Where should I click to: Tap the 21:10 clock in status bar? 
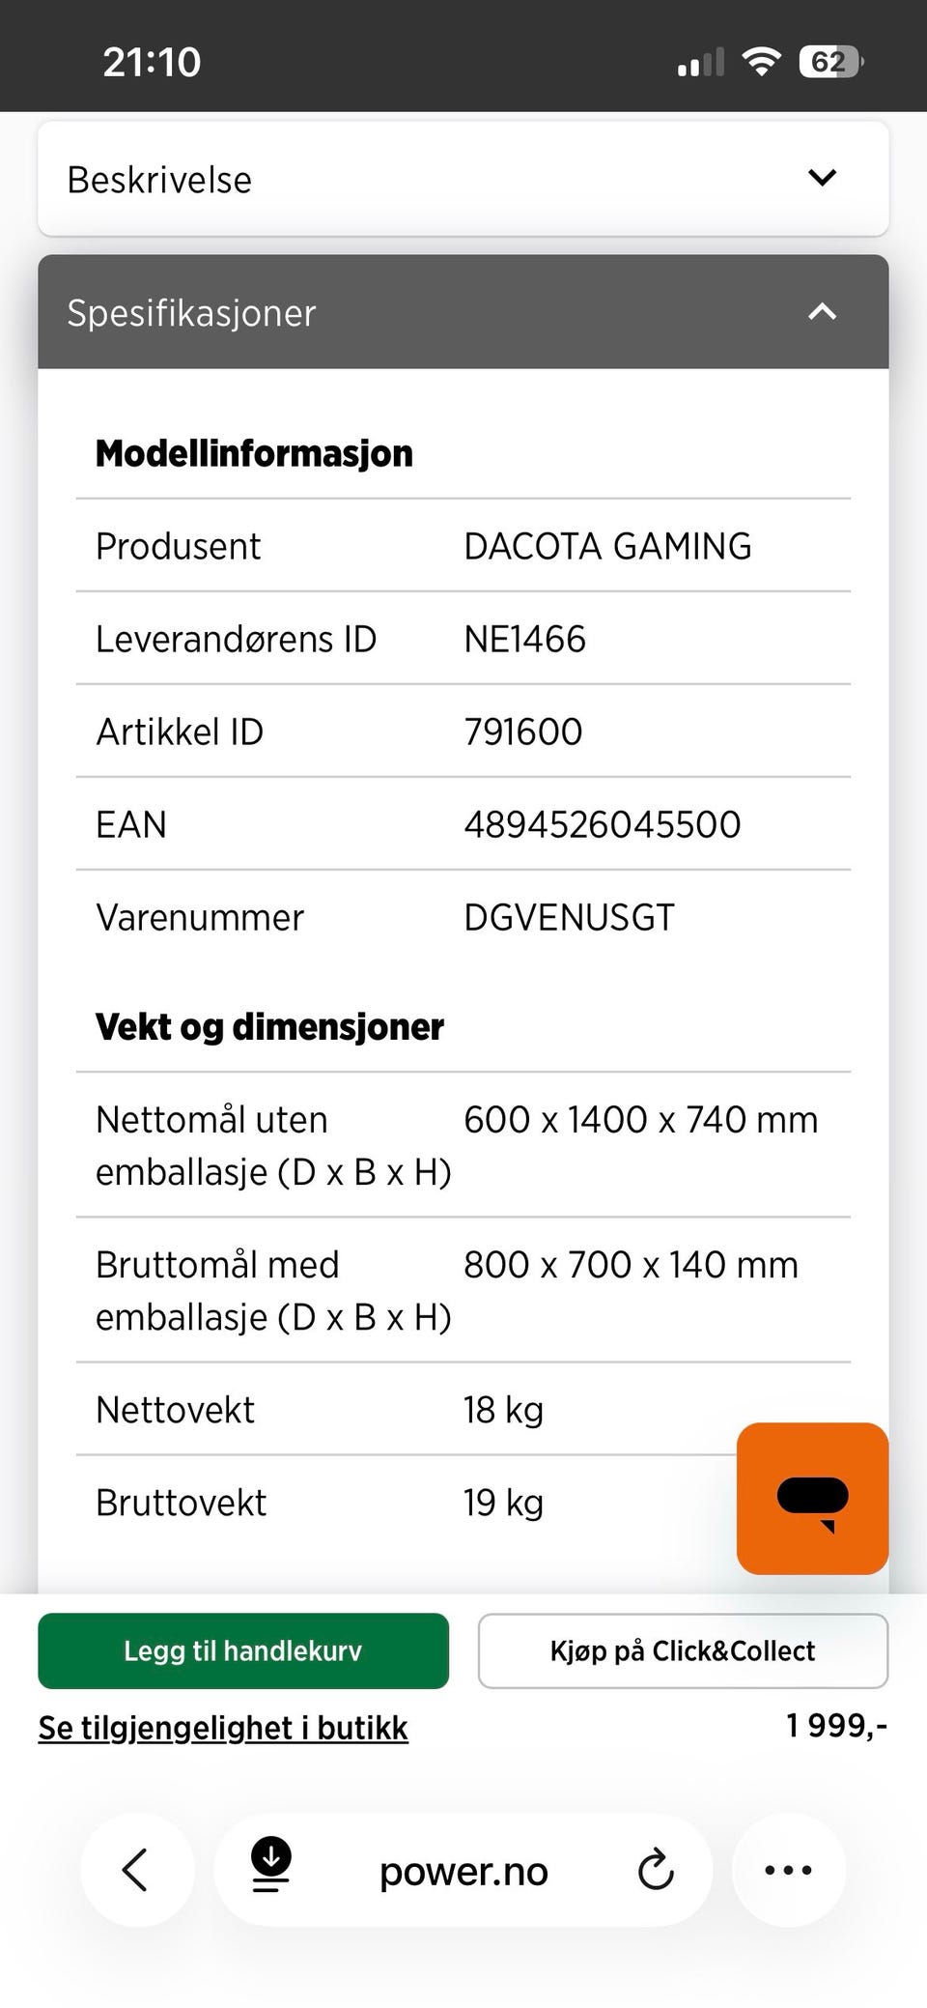click(152, 62)
